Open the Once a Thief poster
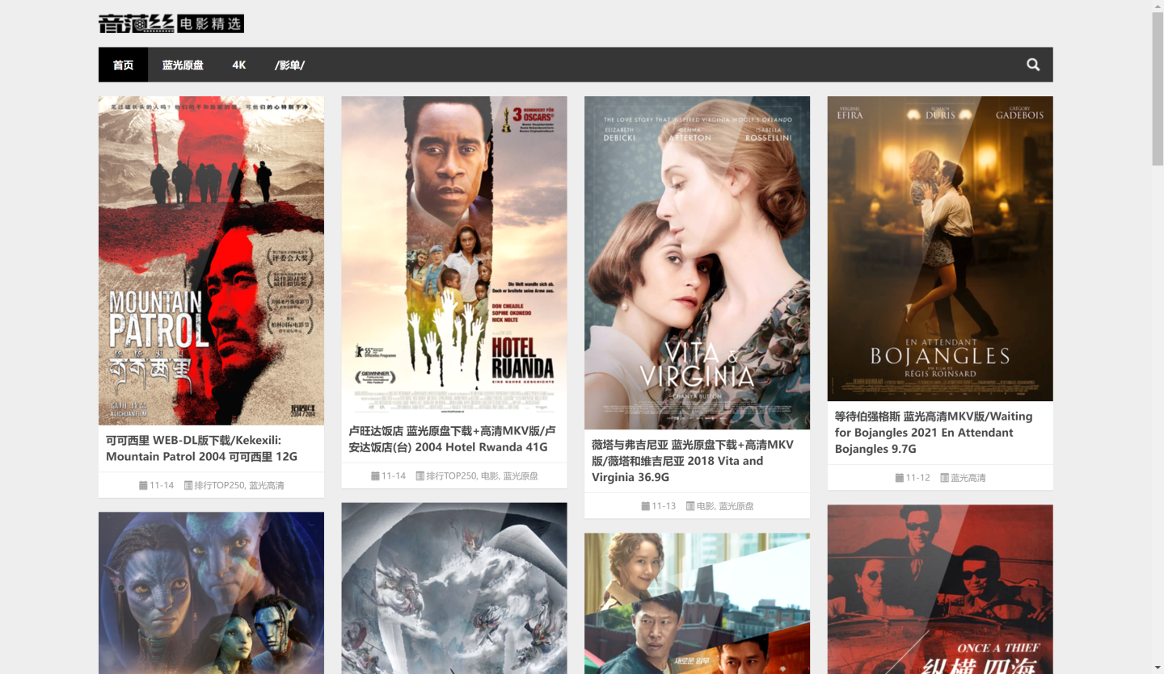 pyautogui.click(x=940, y=589)
